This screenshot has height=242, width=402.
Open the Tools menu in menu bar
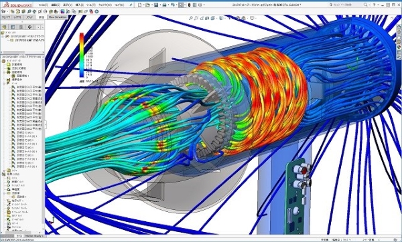tap(90, 5)
